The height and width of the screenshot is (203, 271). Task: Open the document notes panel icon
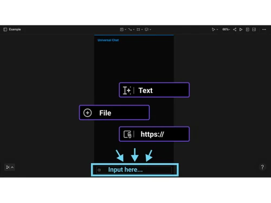[248, 29]
